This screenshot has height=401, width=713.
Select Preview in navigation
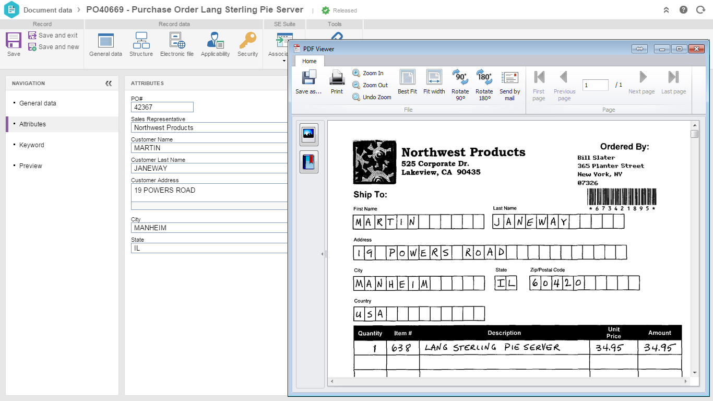(31, 166)
